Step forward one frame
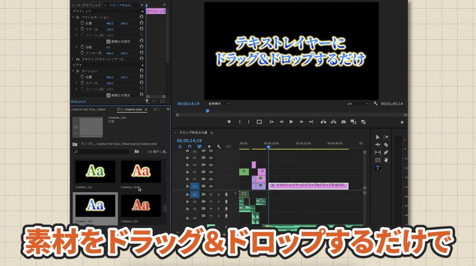The height and width of the screenshot is (266, 476). pos(301,122)
